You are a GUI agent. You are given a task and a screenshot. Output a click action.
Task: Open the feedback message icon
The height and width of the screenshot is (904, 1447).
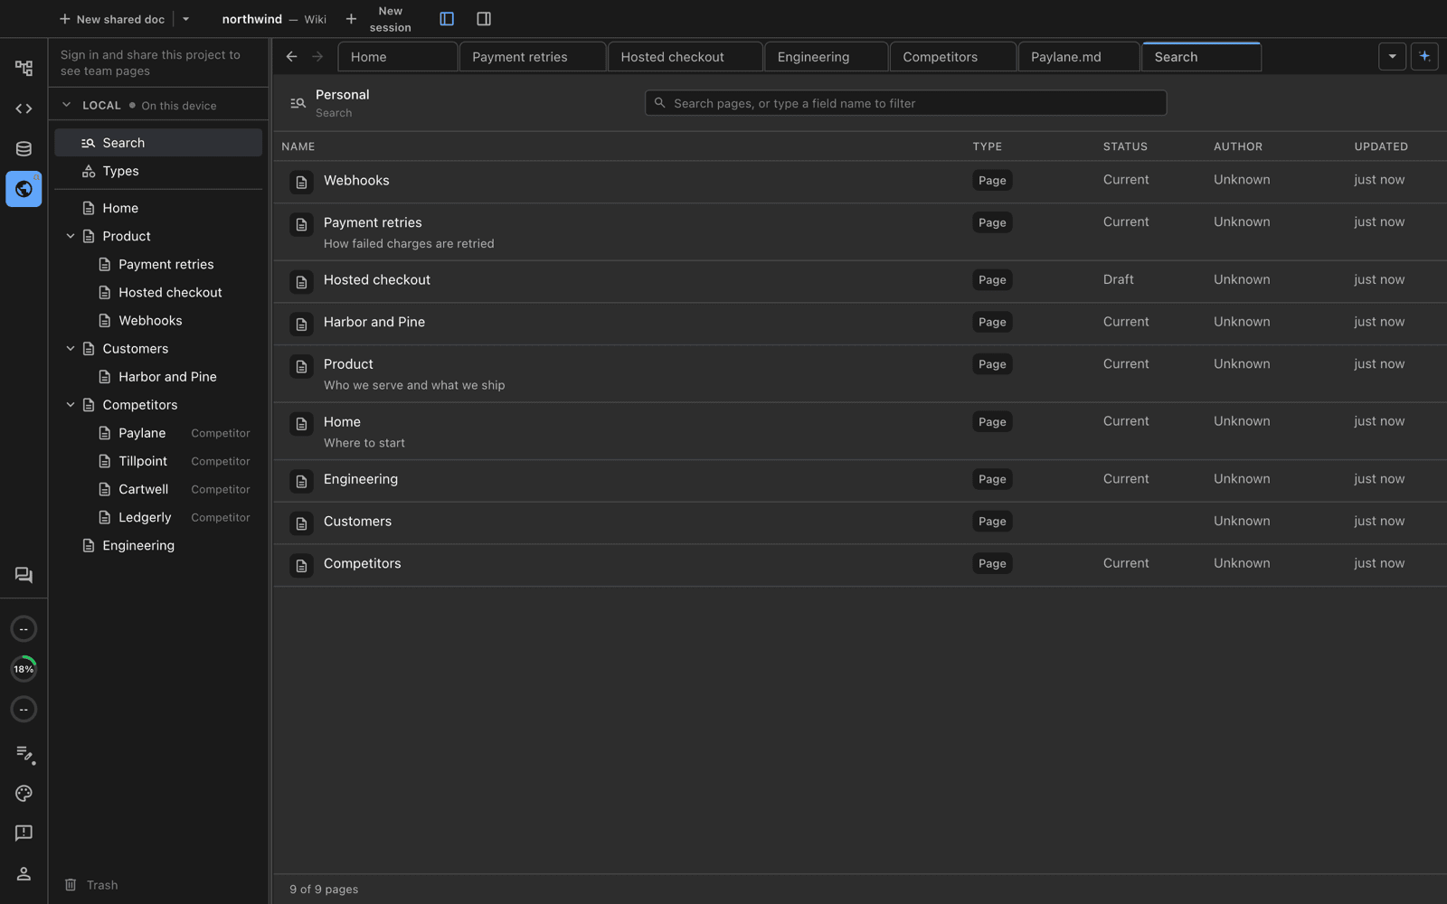tap(24, 833)
